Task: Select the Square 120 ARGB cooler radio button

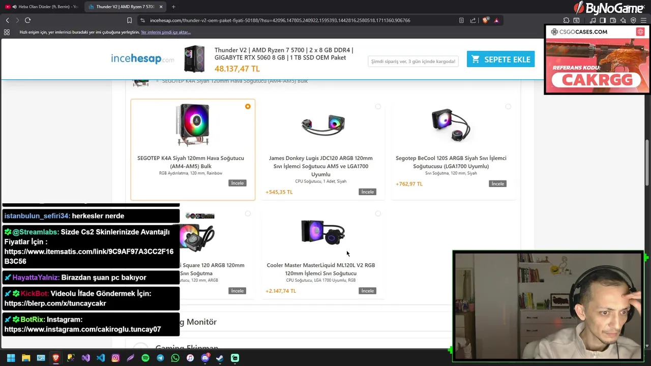Action: point(248,213)
